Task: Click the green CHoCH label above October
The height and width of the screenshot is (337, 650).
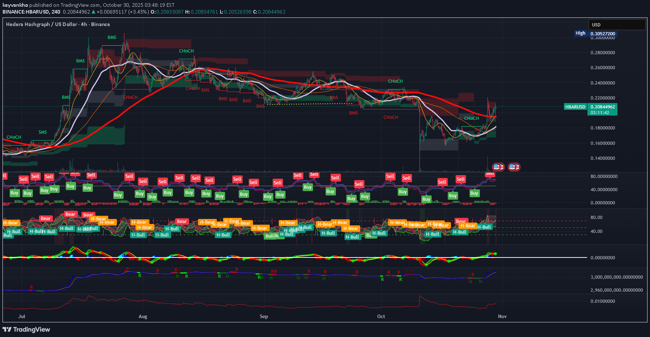Action: pyautogui.click(x=395, y=81)
